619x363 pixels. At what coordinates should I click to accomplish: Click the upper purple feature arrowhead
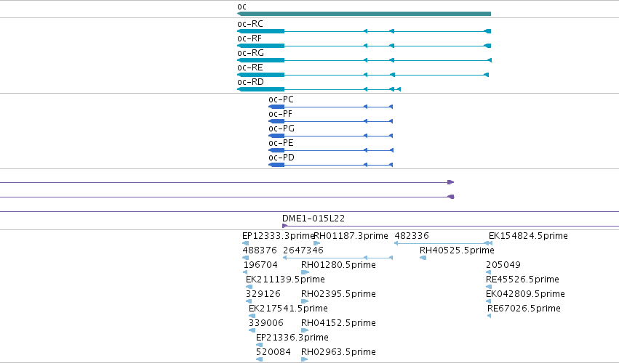(451, 182)
